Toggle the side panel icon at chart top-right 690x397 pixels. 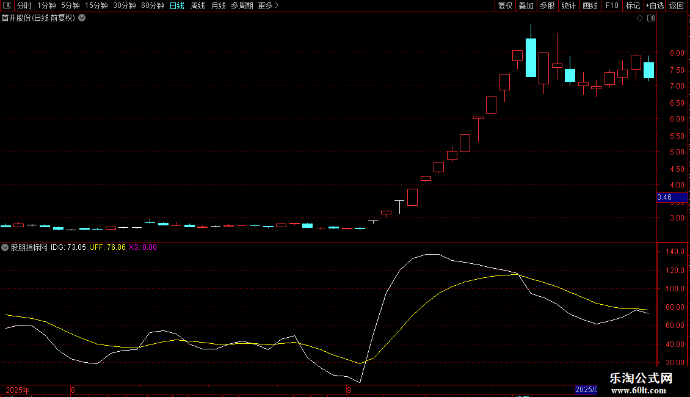tap(651, 18)
